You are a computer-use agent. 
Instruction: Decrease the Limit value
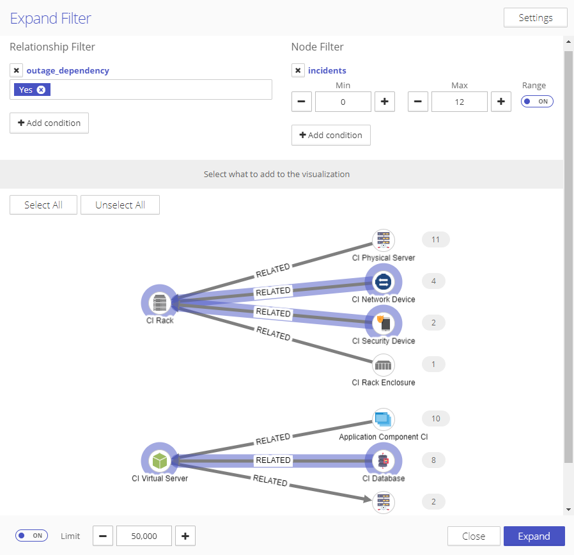coord(103,536)
